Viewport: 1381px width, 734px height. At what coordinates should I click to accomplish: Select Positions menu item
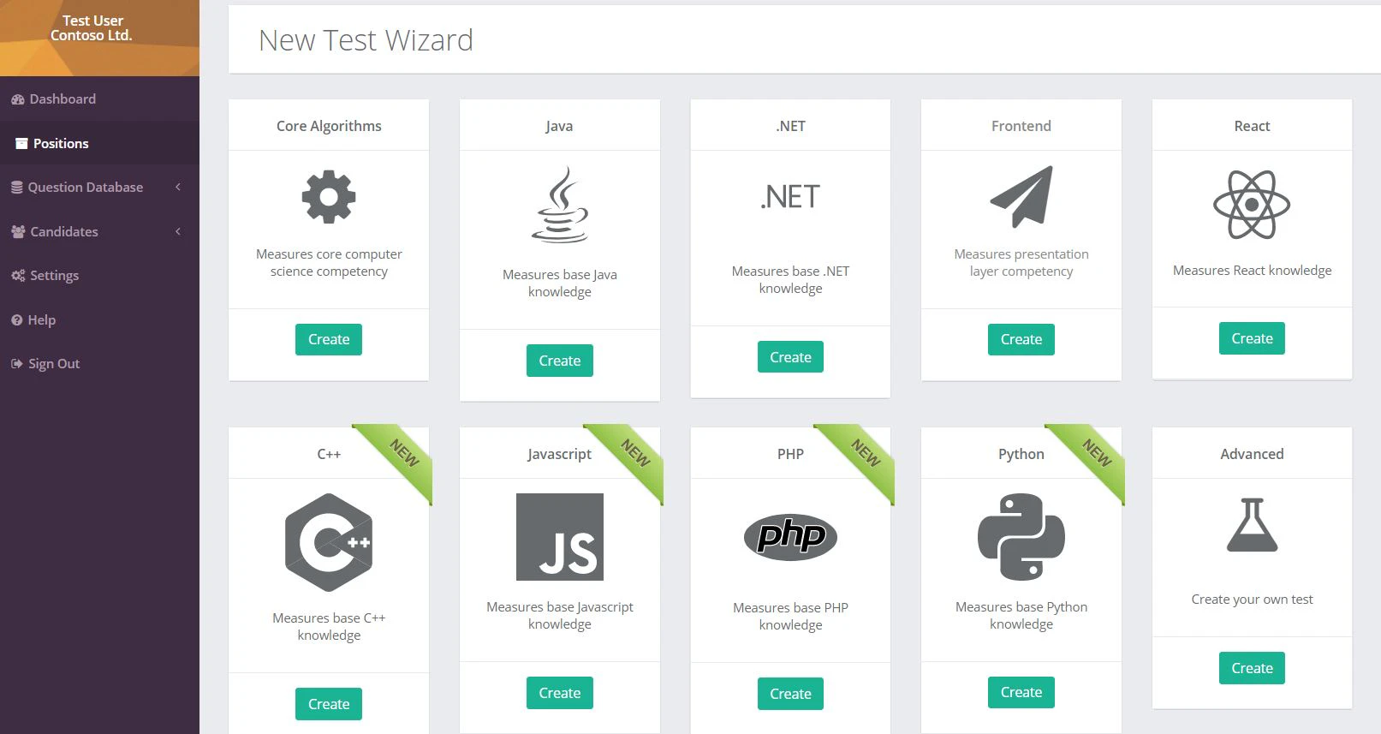tap(99, 143)
